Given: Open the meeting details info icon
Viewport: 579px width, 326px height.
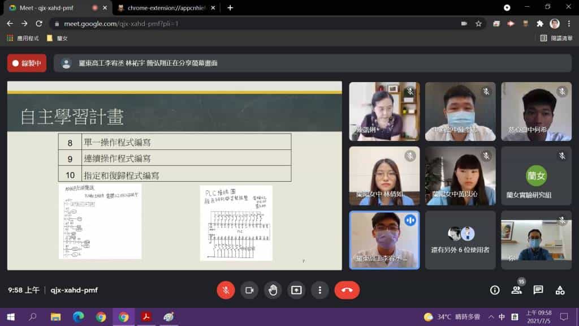Looking at the screenshot, I should click(495, 290).
